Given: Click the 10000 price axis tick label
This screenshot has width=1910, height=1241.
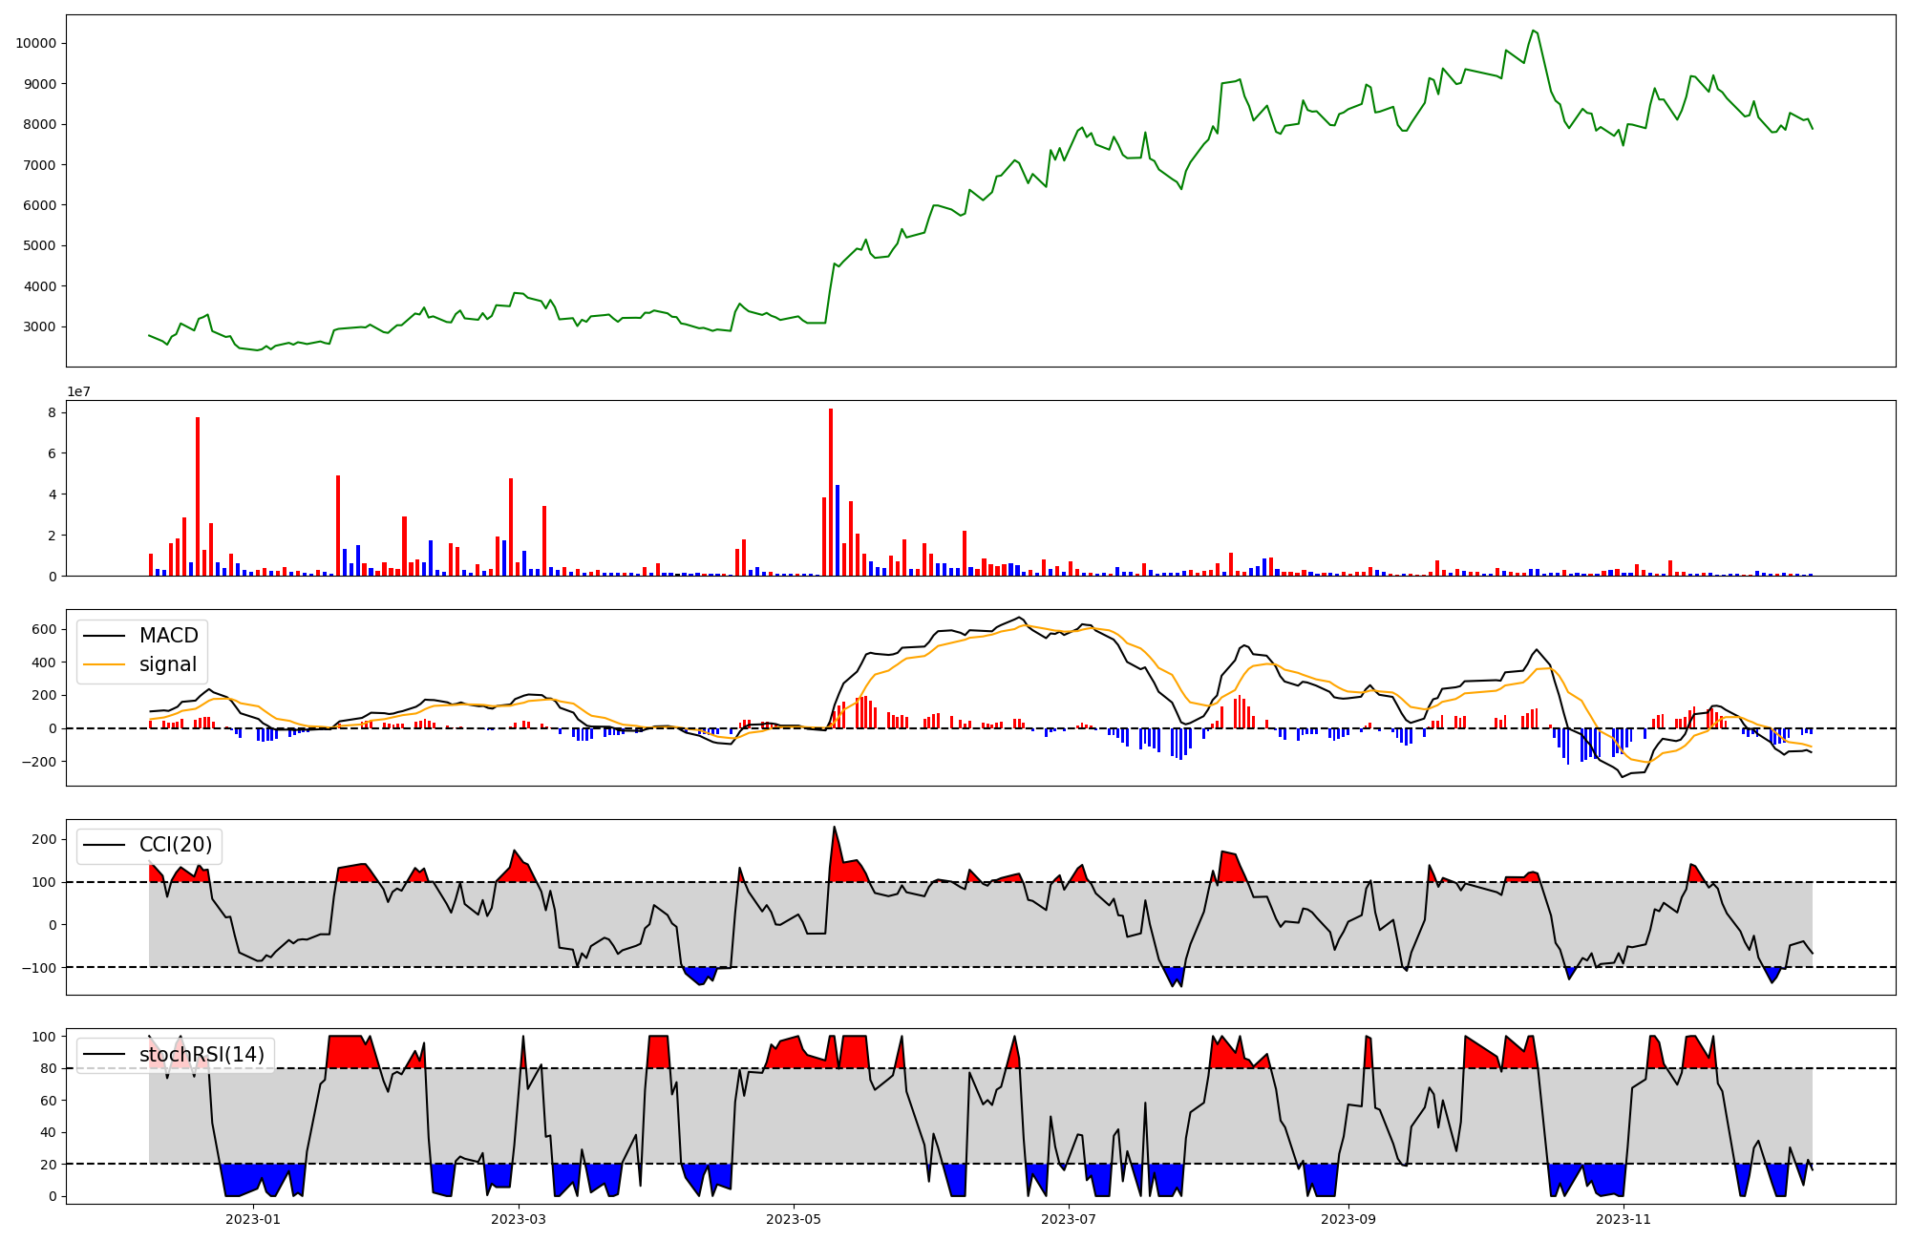Looking at the screenshot, I should point(34,43).
